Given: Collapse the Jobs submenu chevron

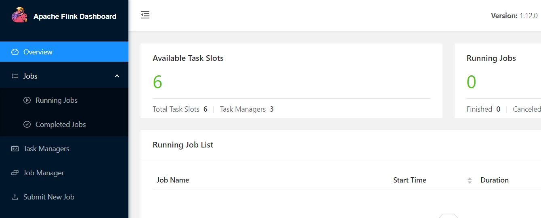Looking at the screenshot, I should point(117,76).
